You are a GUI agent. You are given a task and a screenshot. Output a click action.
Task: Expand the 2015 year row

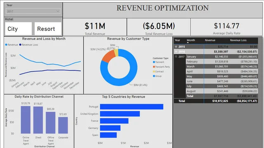tap(176, 46)
